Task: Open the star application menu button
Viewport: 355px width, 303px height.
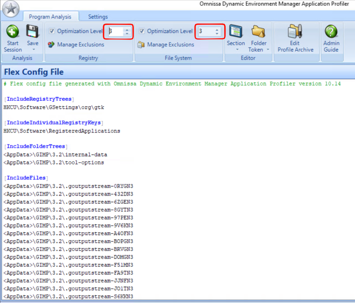Action: [x=10, y=9]
